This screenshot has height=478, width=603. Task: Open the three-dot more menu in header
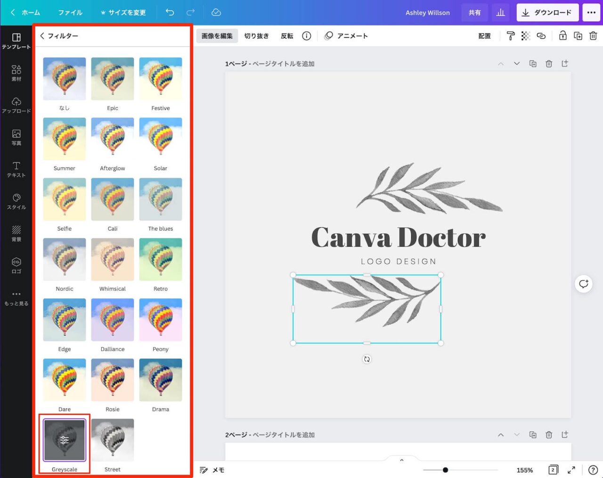coord(591,12)
